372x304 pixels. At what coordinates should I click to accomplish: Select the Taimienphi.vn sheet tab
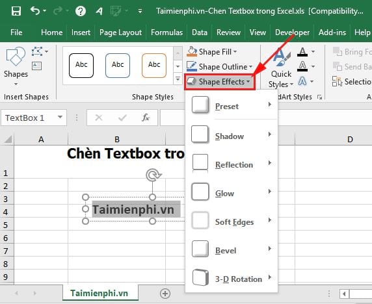tap(99, 293)
